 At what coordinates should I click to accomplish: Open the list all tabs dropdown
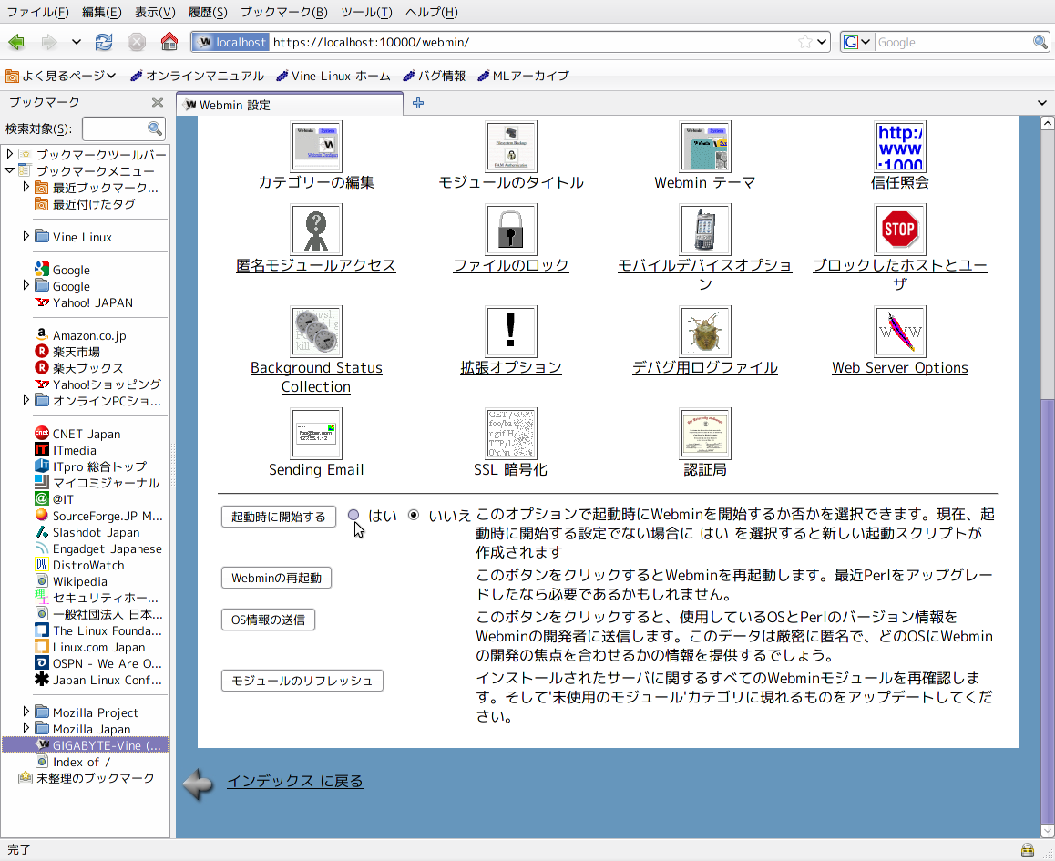[1042, 103]
